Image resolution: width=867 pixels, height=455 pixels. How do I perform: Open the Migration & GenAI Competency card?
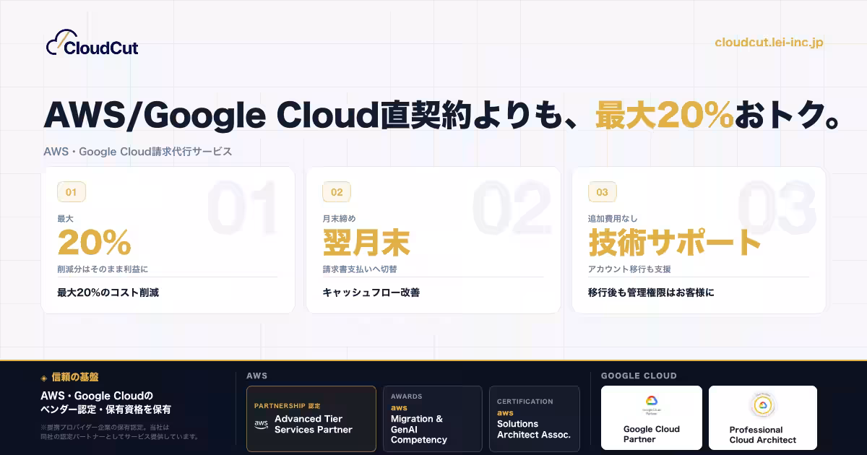tap(433, 419)
